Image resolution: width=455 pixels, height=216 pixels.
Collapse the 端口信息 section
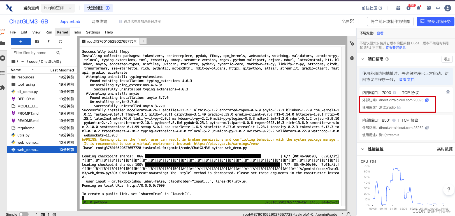(363, 59)
